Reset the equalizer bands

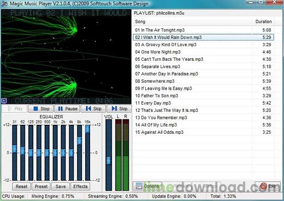pos(21,186)
